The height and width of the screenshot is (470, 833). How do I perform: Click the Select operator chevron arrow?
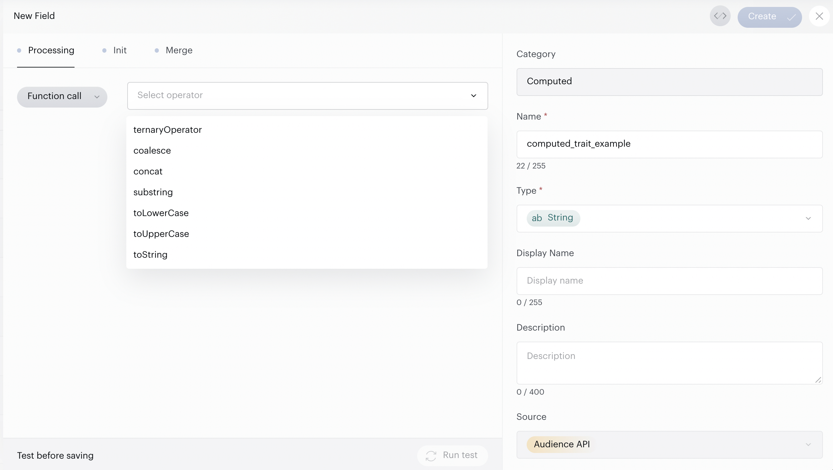coord(473,96)
